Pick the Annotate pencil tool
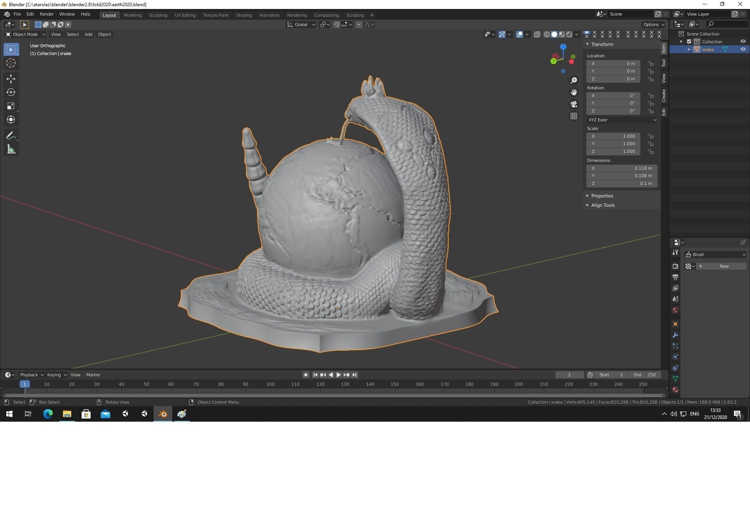Screen dimensions: 750x531 coord(11,136)
